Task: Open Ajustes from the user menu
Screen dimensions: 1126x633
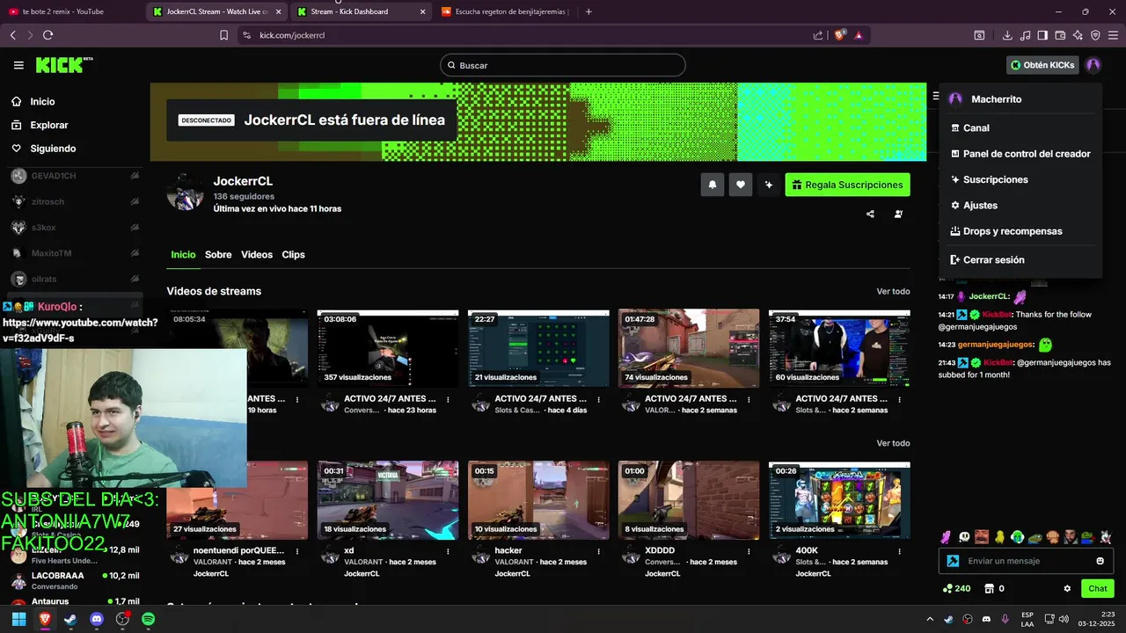Action: click(x=1020, y=205)
